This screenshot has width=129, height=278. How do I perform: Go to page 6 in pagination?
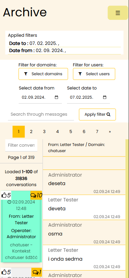click(84, 132)
